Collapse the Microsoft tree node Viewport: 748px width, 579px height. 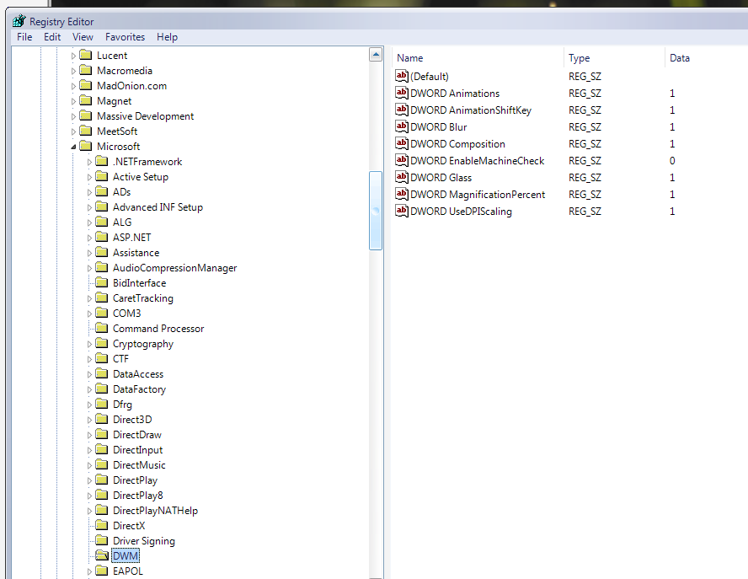73,147
